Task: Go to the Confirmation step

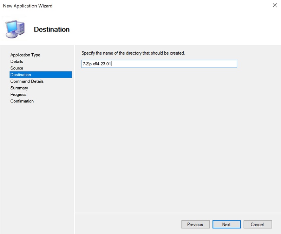Action: coord(22,101)
